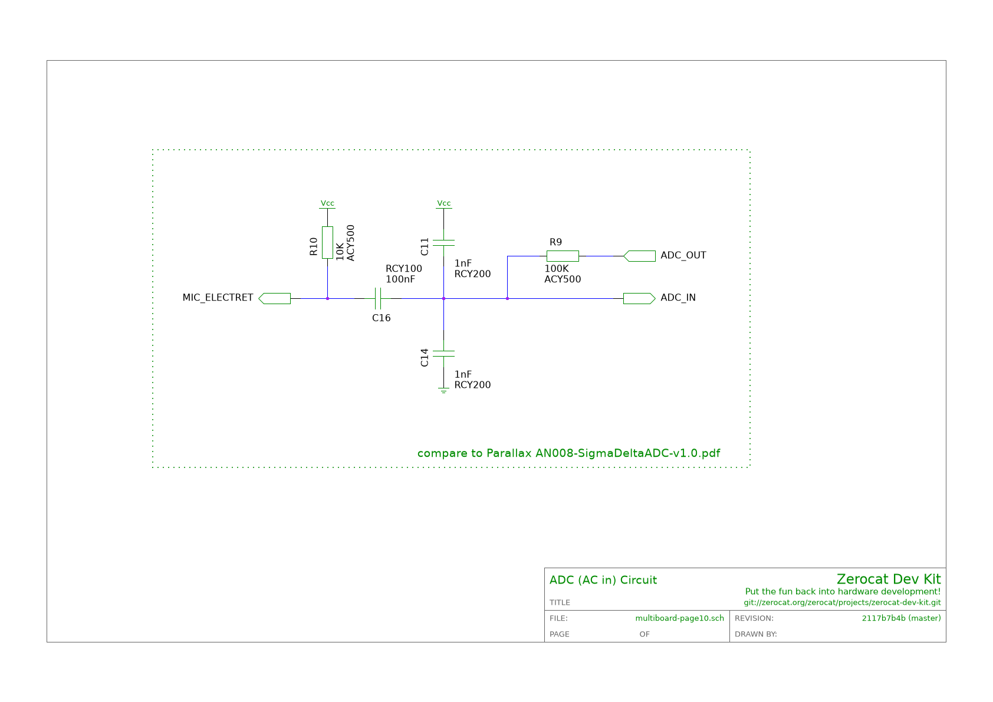The image size is (993, 702).
Task: Click the Vcc power symbol above C11
Action: pyautogui.click(x=443, y=204)
